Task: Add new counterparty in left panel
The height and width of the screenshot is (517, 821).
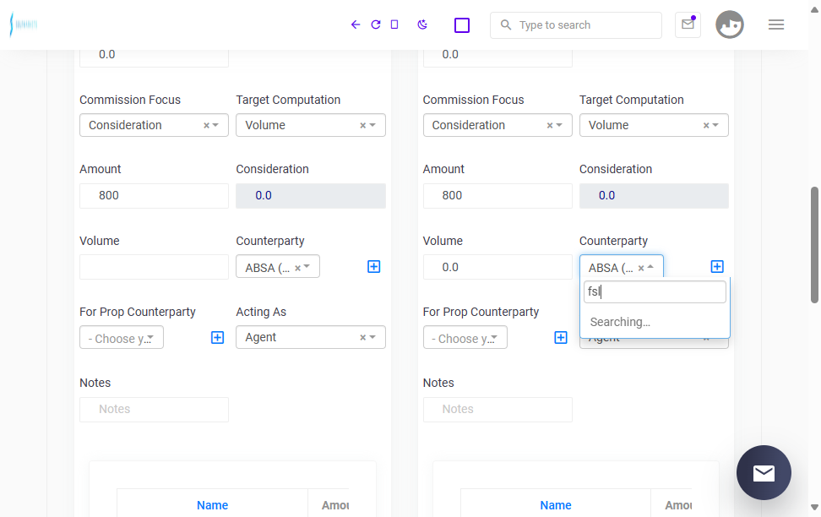Action: point(374,267)
